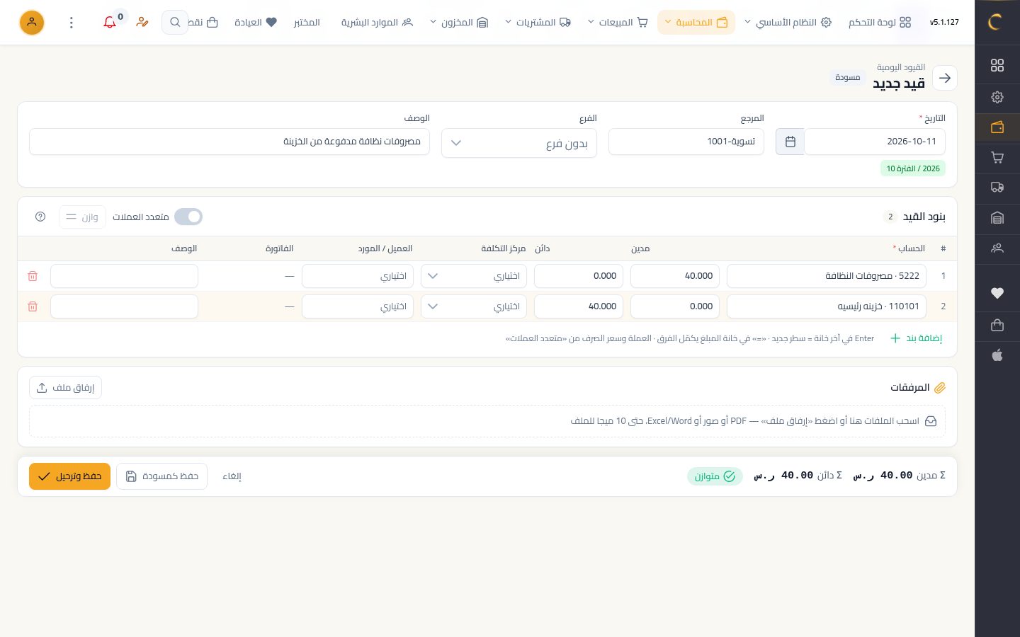This screenshot has width=1020, height=637.
Task: Click the إضافة بند link
Action: pos(916,338)
